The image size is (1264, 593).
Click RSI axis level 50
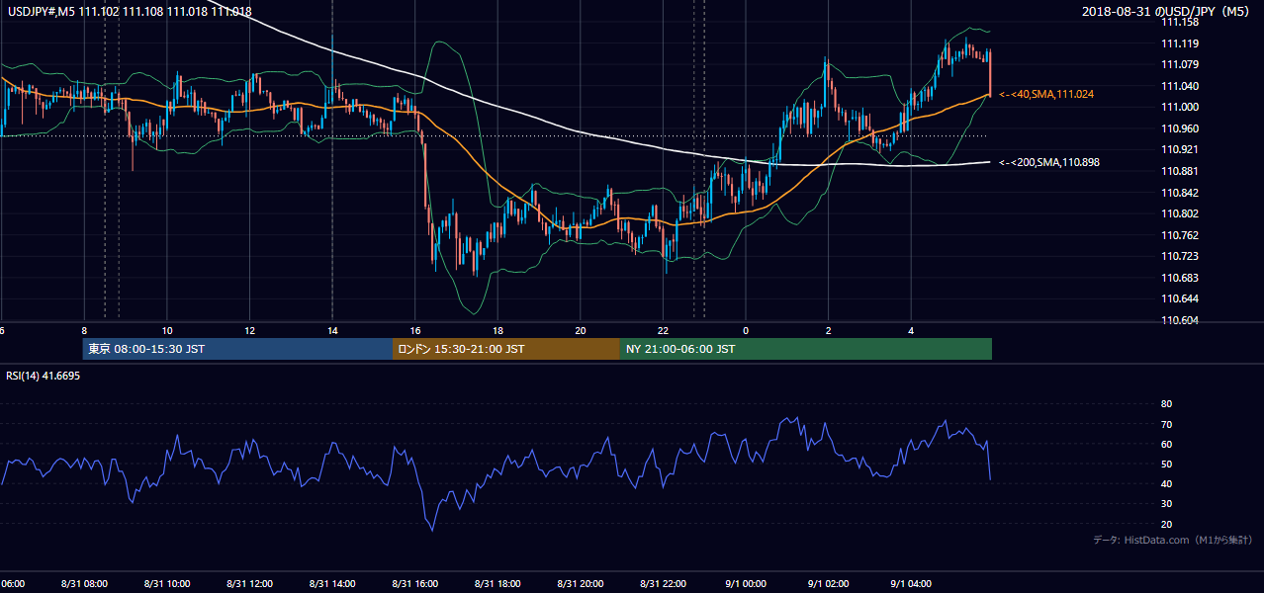point(1166,464)
